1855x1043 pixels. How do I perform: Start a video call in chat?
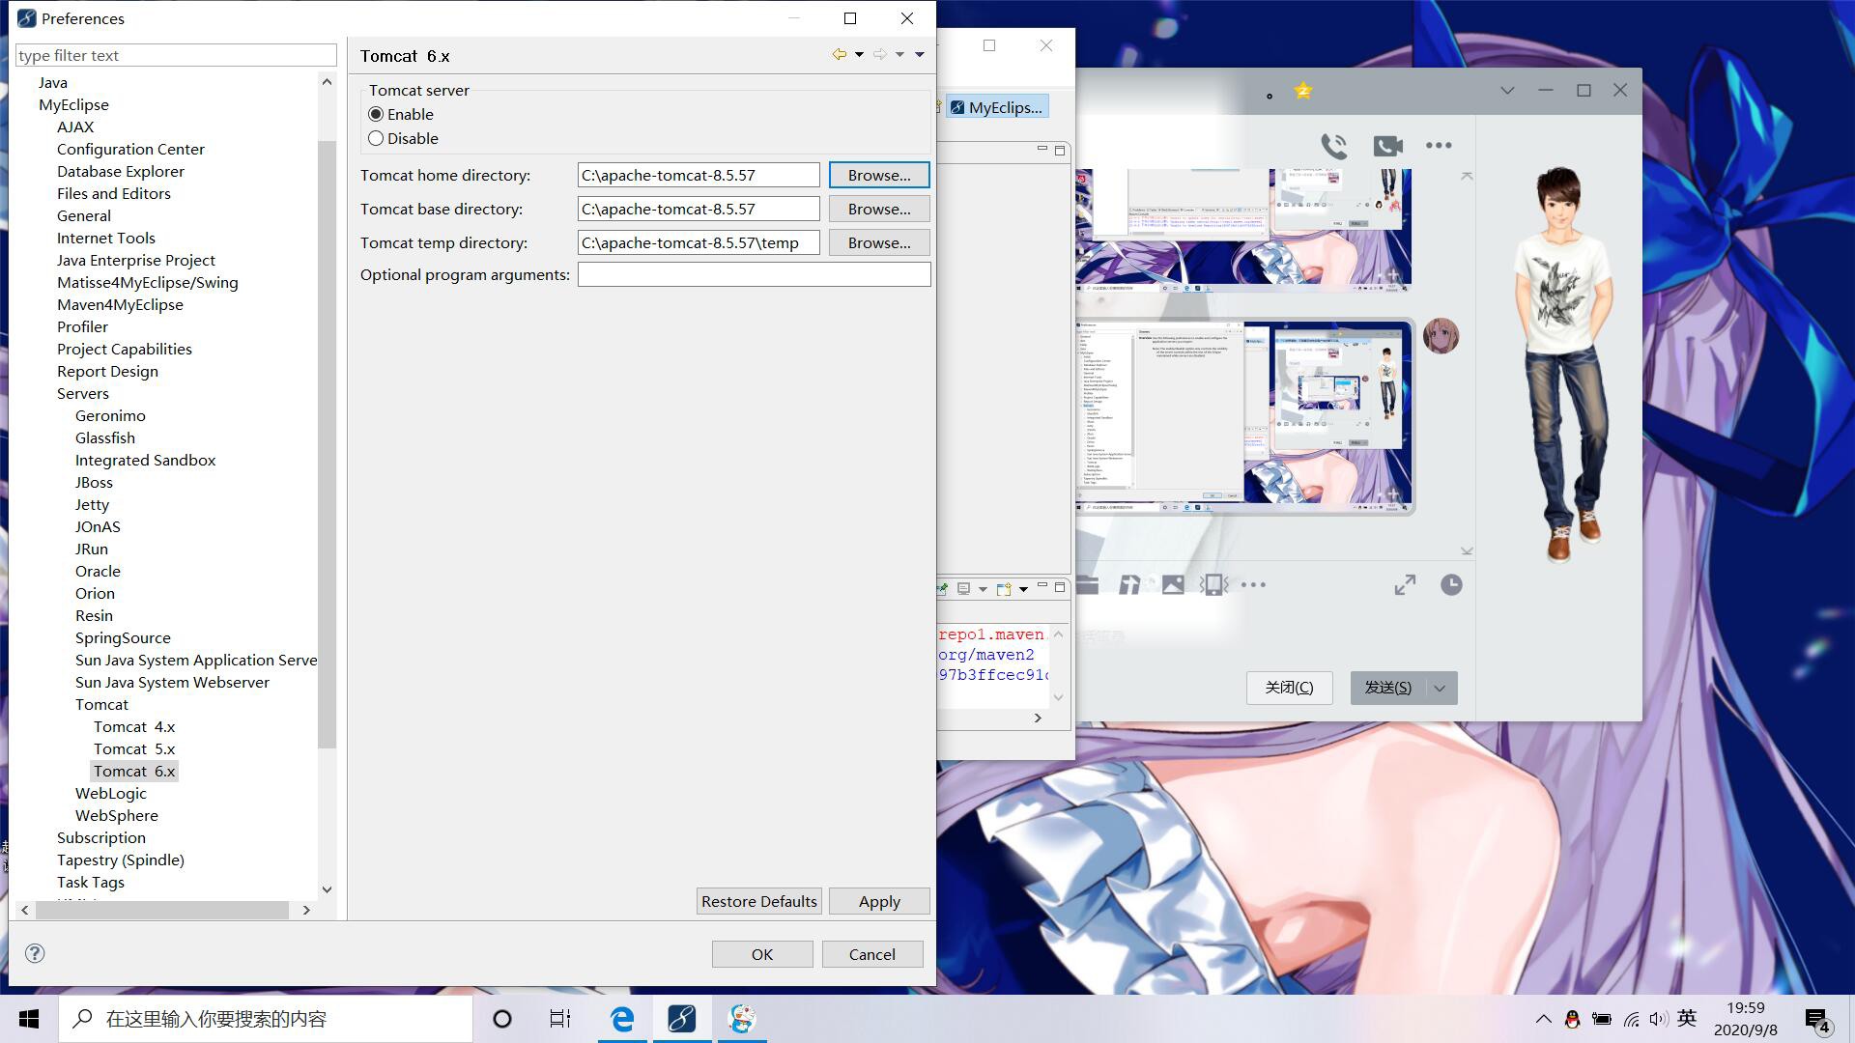[x=1387, y=146]
